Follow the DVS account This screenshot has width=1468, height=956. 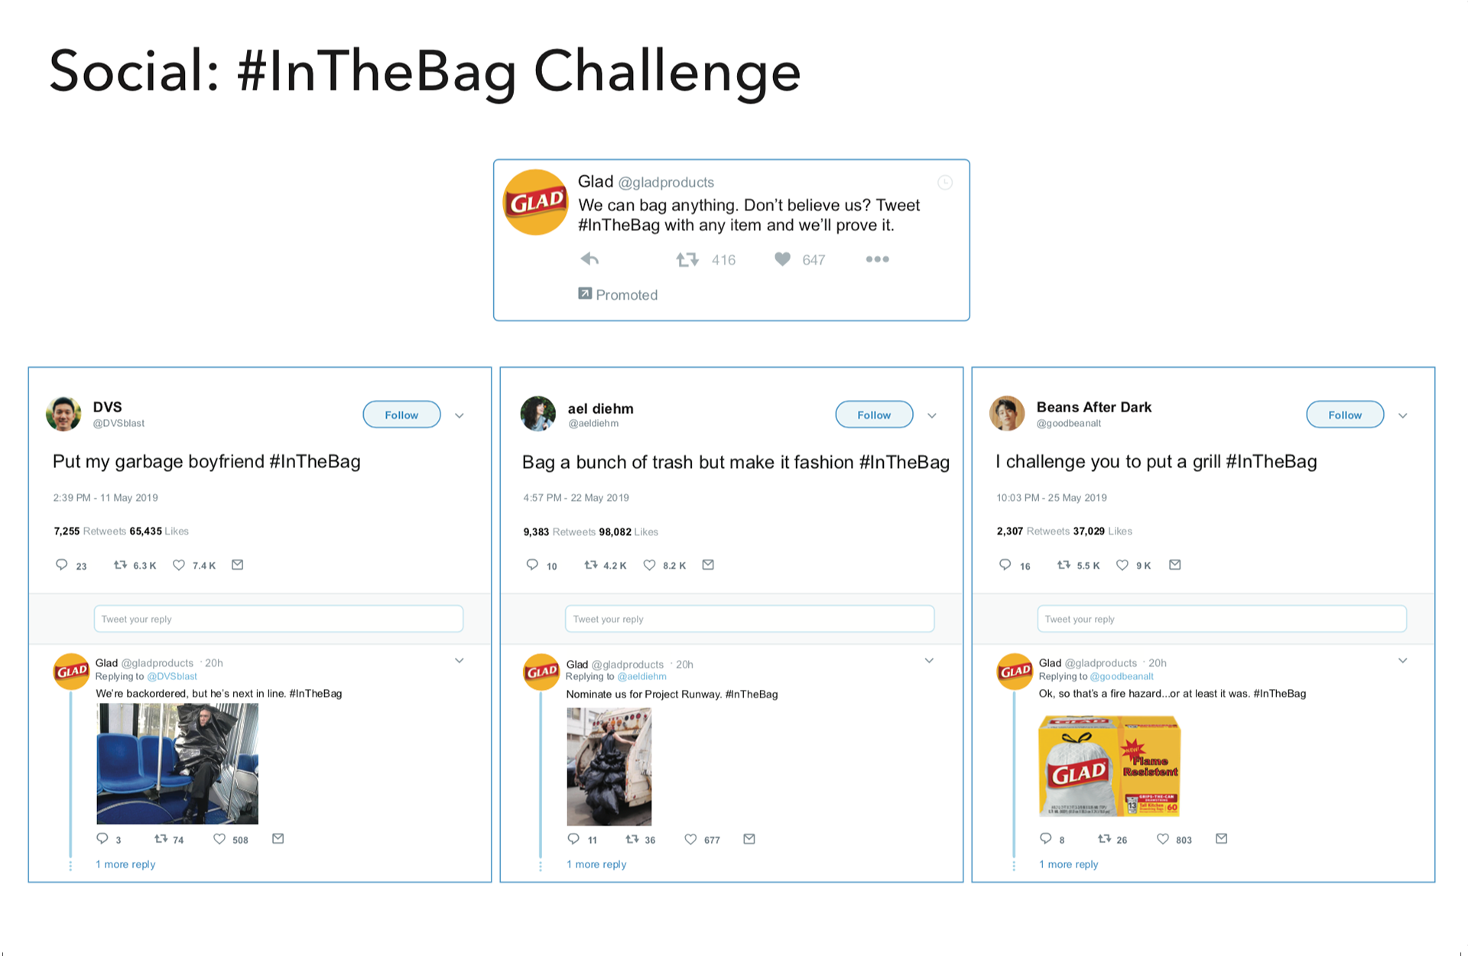pyautogui.click(x=401, y=415)
